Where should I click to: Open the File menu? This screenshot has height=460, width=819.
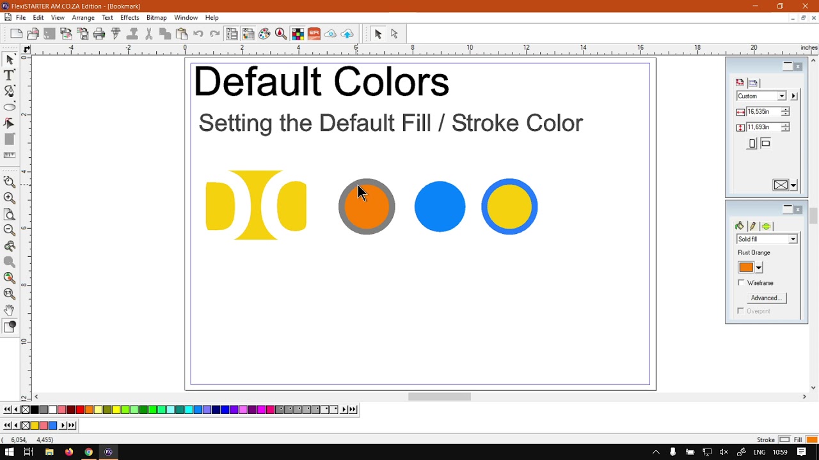[x=20, y=17]
